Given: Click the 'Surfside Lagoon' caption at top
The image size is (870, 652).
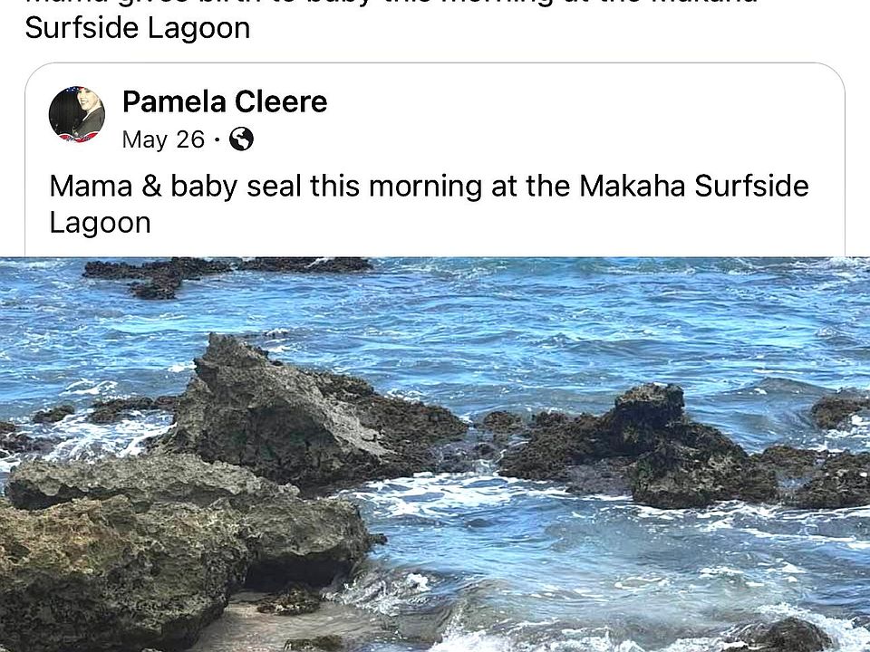Looking at the screenshot, I should pyautogui.click(x=138, y=28).
